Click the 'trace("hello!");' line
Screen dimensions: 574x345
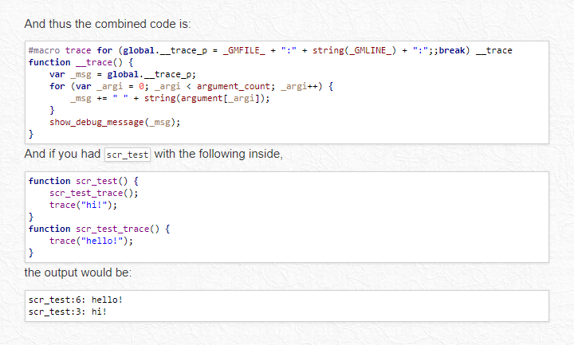(x=91, y=241)
